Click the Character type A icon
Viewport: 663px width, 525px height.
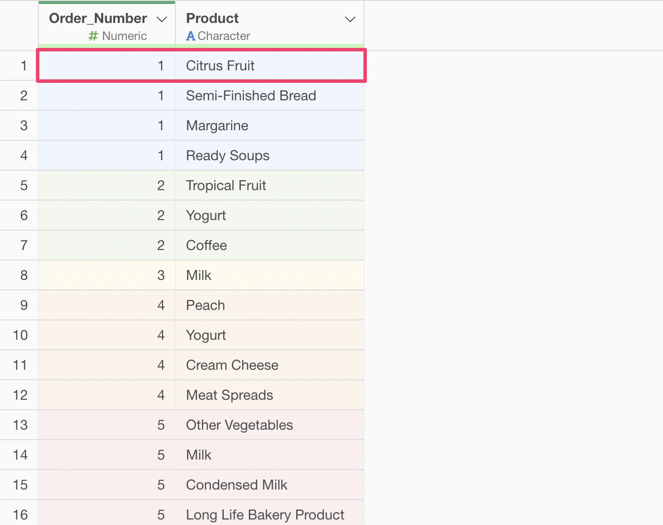190,36
